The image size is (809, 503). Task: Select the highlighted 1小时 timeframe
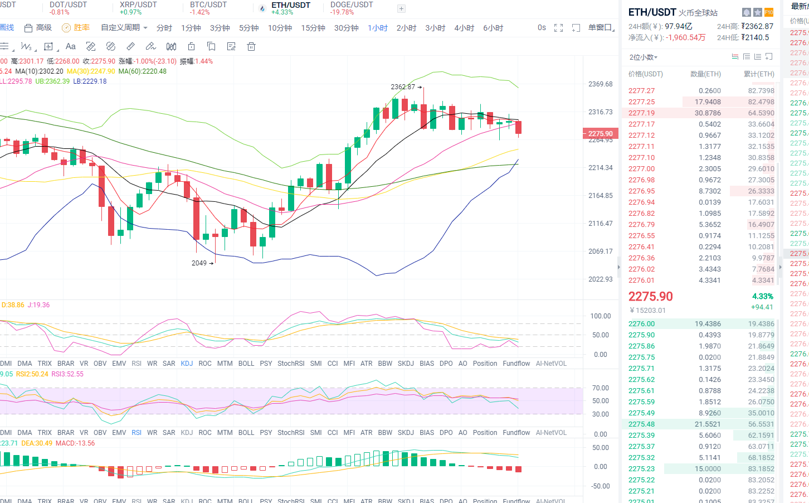click(378, 28)
